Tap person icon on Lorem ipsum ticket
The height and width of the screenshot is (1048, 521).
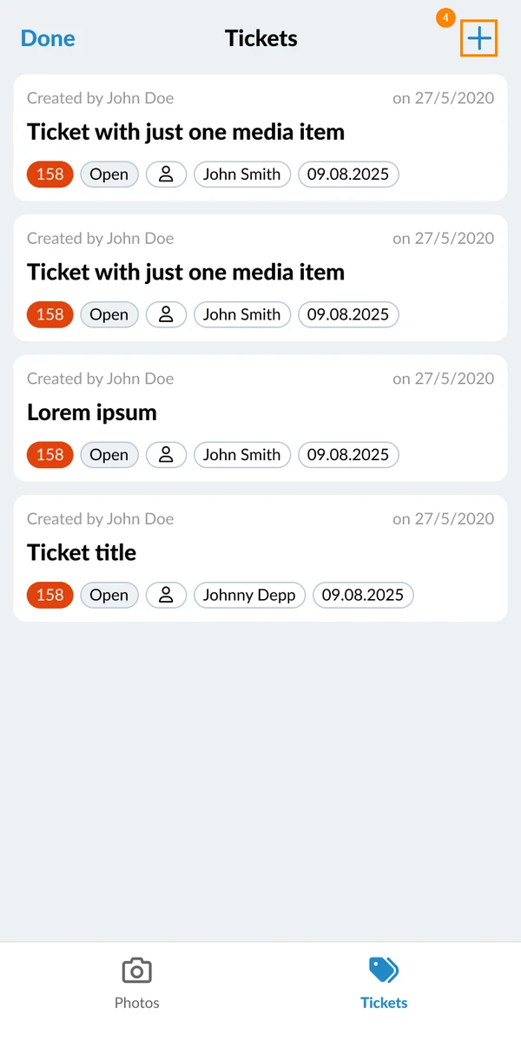pyautogui.click(x=166, y=455)
